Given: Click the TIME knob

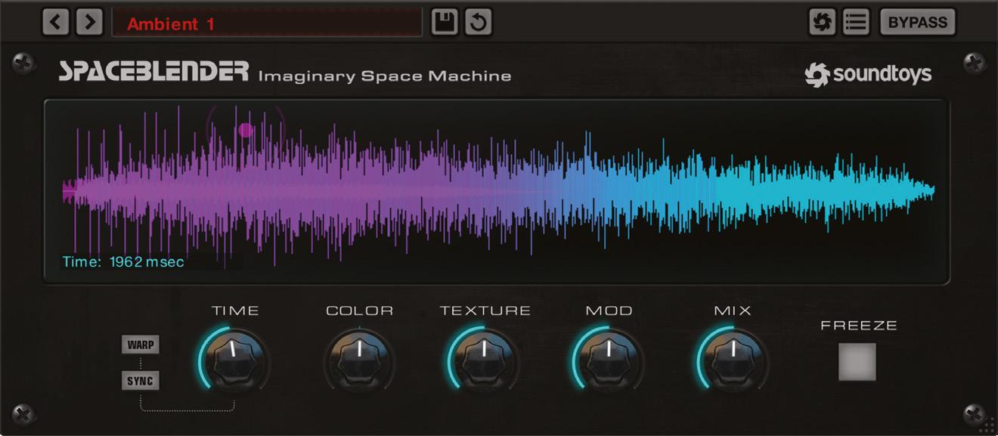Looking at the screenshot, I should point(234,360).
